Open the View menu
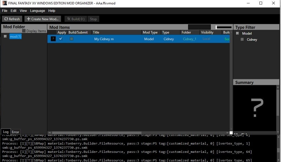The height and width of the screenshot is (162, 281). [23, 11]
